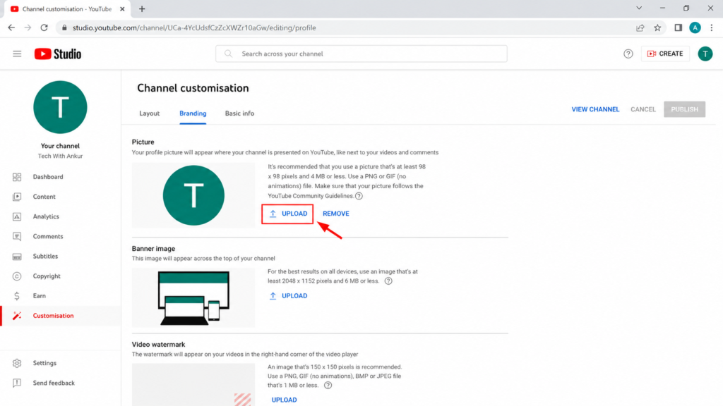Reload the page with refresh icon
Image resolution: width=723 pixels, height=406 pixels.
coord(44,27)
